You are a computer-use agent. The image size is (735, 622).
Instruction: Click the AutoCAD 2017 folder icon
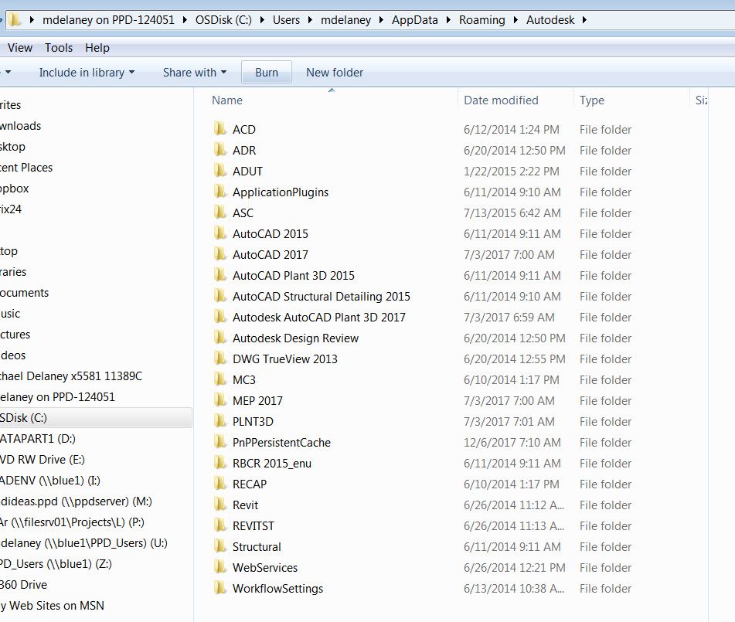point(219,254)
